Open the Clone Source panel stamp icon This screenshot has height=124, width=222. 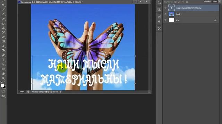159,10
